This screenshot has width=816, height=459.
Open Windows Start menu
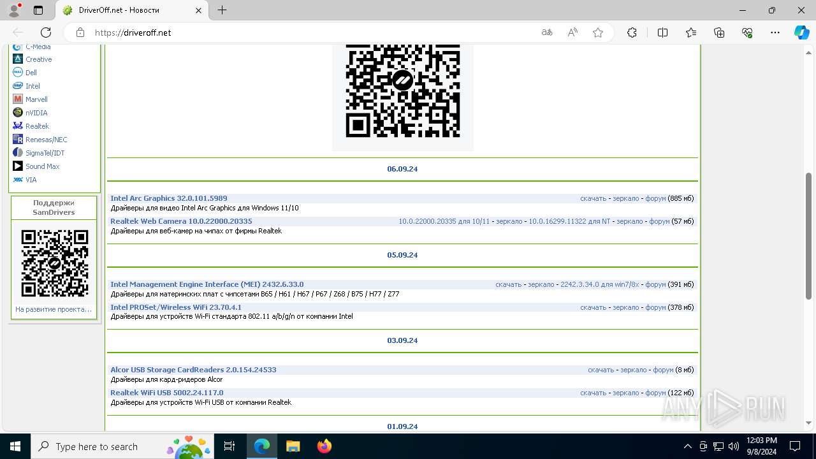15,446
